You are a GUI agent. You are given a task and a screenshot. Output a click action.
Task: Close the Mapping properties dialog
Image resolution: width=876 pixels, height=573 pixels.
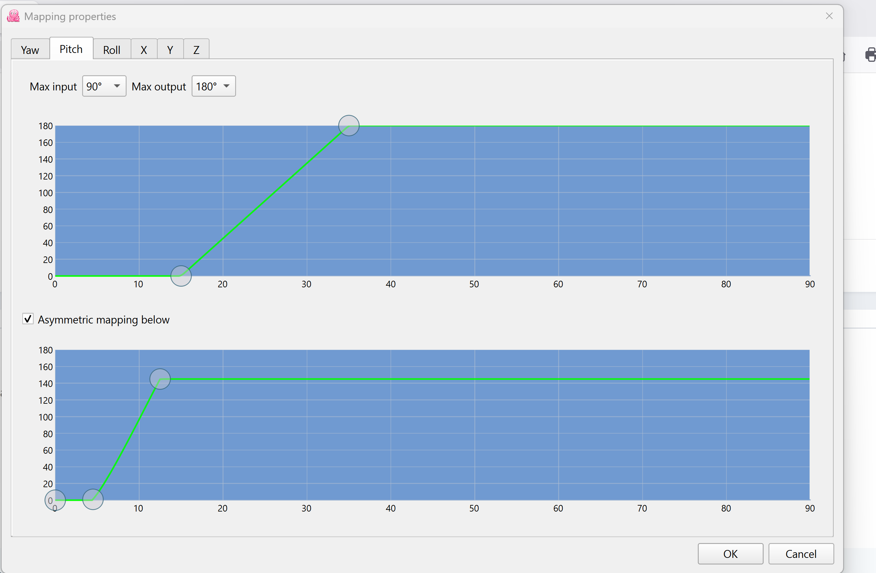tap(829, 16)
